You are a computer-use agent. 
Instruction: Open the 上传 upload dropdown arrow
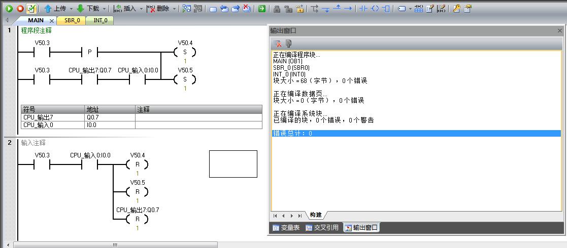pyautogui.click(x=71, y=9)
